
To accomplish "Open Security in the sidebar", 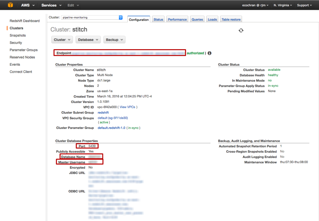I will click(x=16, y=43).
